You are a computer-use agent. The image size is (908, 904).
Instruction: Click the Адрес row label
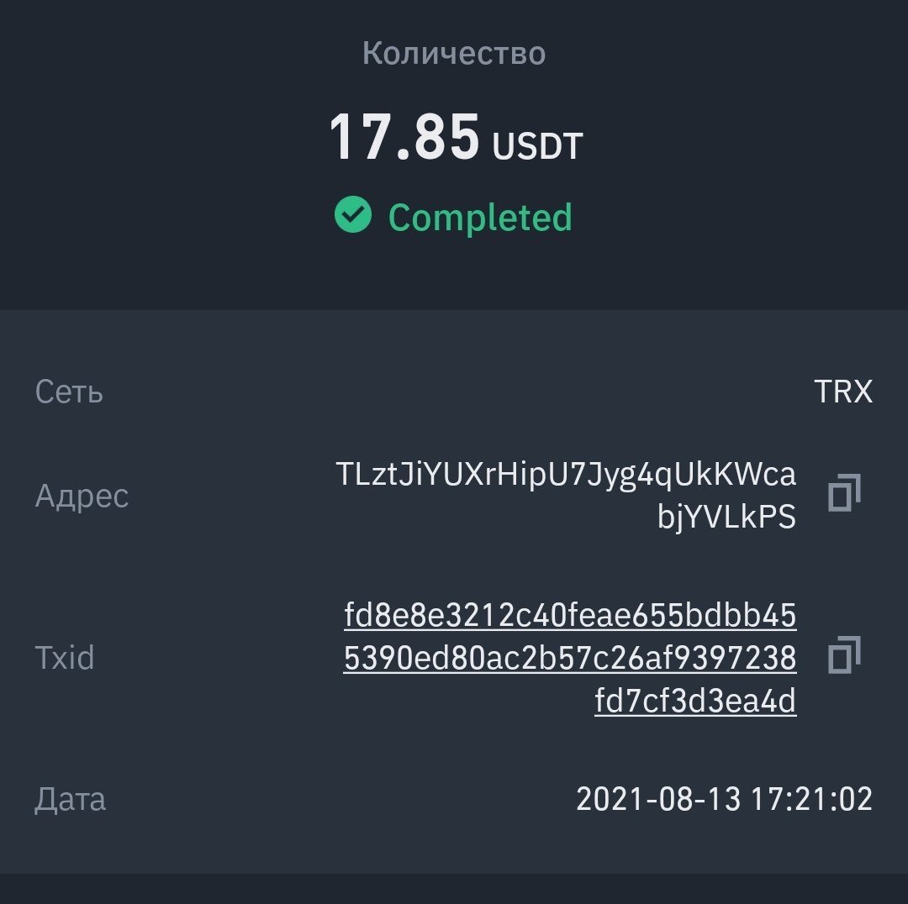(82, 497)
